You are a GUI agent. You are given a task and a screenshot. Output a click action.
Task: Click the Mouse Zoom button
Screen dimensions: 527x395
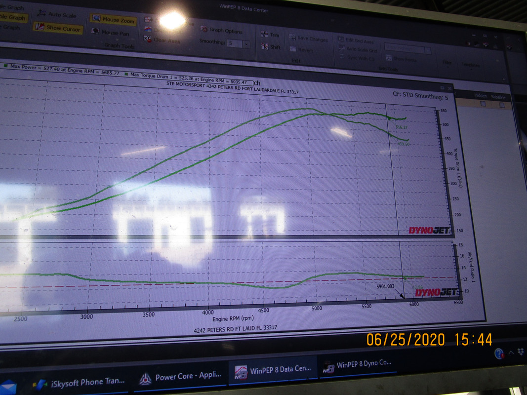(113, 19)
